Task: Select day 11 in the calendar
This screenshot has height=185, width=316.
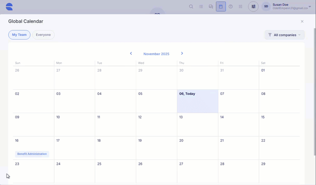Action: pos(116,125)
